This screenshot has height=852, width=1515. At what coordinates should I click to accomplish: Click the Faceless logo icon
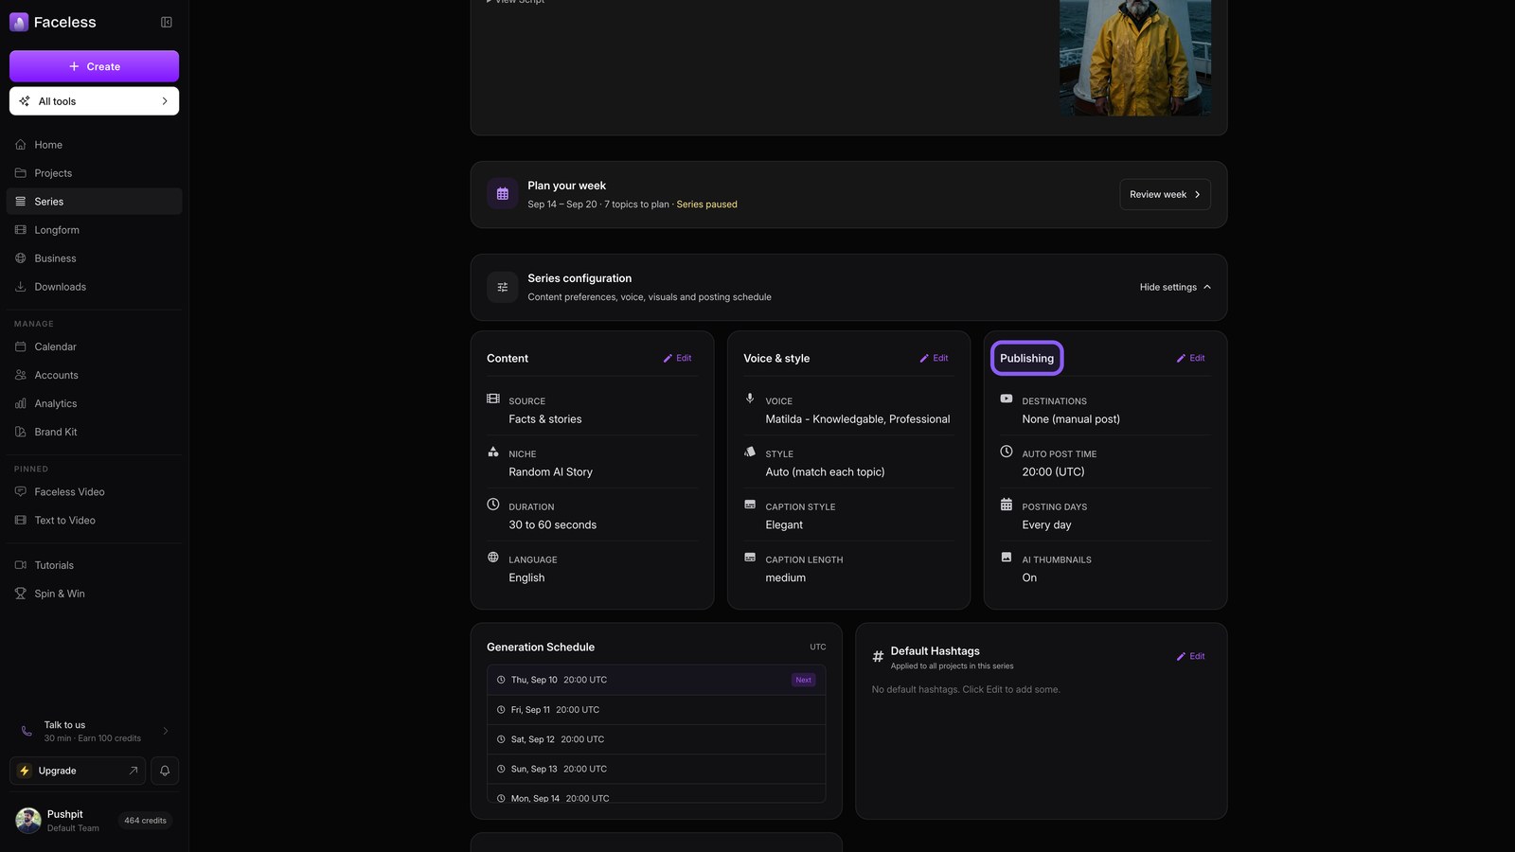pos(19,22)
